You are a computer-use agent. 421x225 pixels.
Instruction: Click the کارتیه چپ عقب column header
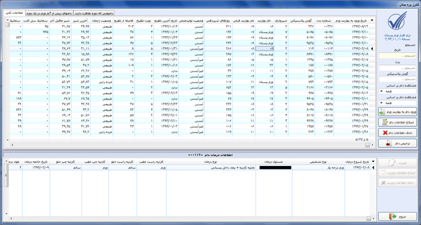pos(95,162)
